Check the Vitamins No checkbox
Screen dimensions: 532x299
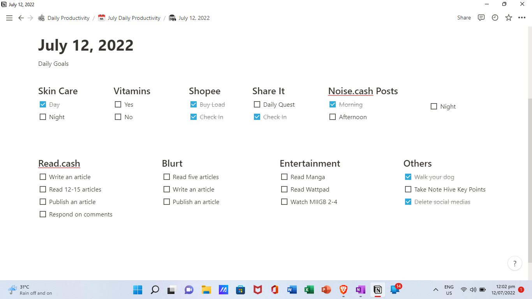118,117
